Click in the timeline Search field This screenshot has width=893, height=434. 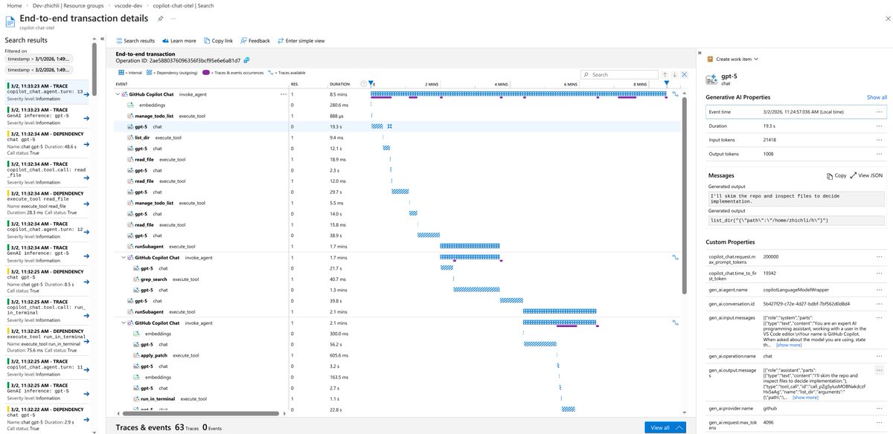click(x=619, y=74)
